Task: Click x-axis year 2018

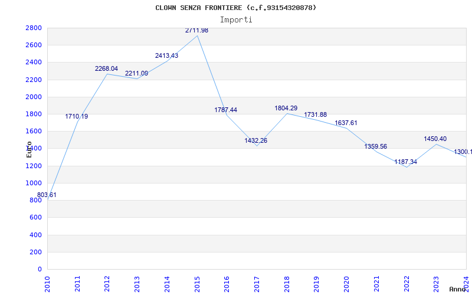Action: tap(287, 284)
